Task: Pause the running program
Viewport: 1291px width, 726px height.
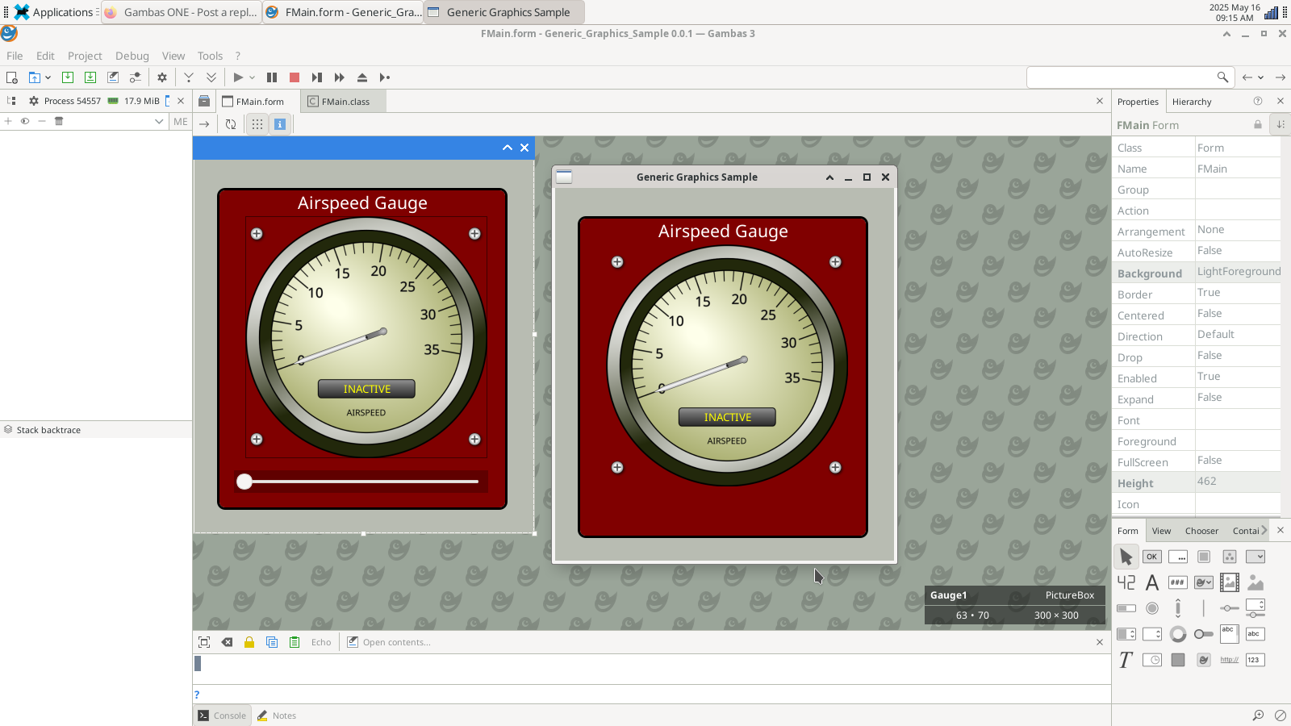Action: [272, 77]
